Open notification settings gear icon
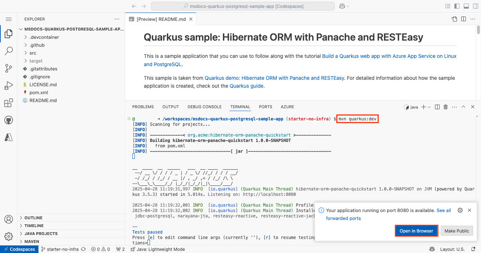Image resolution: width=481 pixels, height=253 pixels. tap(460, 210)
